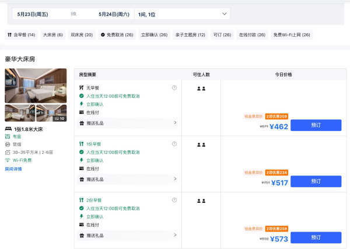
Task: Expand 赠送礼品 in the 无早餐 plan
Action: pyautogui.click(x=128, y=123)
